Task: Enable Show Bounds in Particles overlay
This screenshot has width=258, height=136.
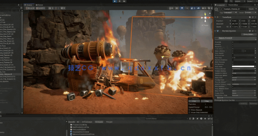Action: coord(189,110)
